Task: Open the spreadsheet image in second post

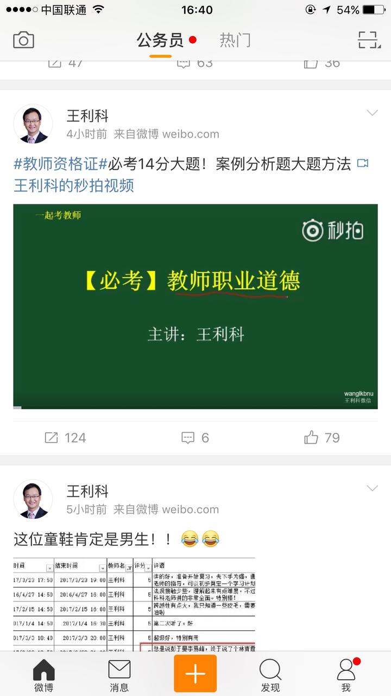Action: coord(134,605)
